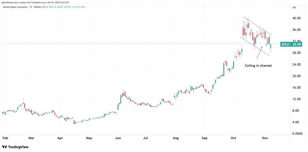Screen dimensions: 308x152
Task: Click the Oct label on time axis
Action: [233, 138]
